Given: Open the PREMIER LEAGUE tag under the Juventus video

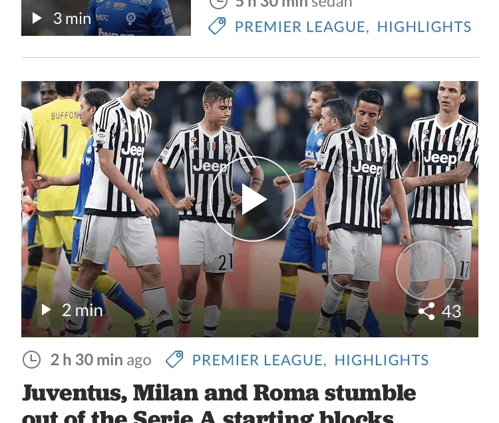Looking at the screenshot, I should 259,360.
